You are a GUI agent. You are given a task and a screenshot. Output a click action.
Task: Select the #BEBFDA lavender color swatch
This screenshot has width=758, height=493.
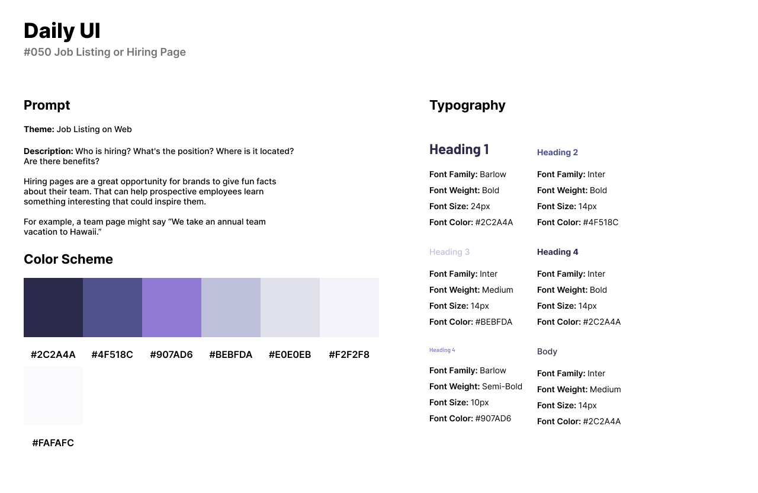pos(231,308)
